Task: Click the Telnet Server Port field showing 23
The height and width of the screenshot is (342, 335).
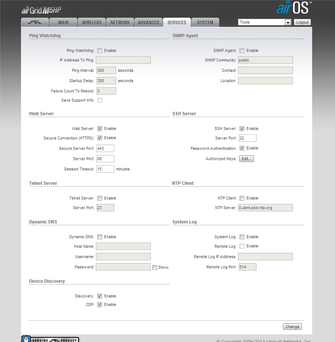Action: [105, 208]
